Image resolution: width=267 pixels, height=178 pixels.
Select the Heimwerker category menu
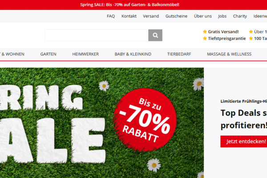85,54
